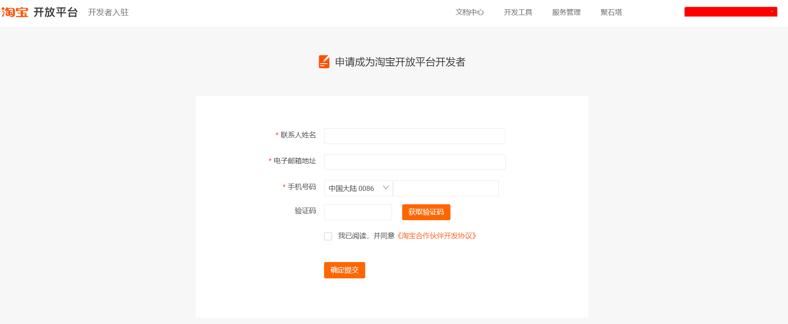Image resolution: width=788 pixels, height=324 pixels.
Task: Focus the 联系人姓名 input field
Action: [415, 136]
